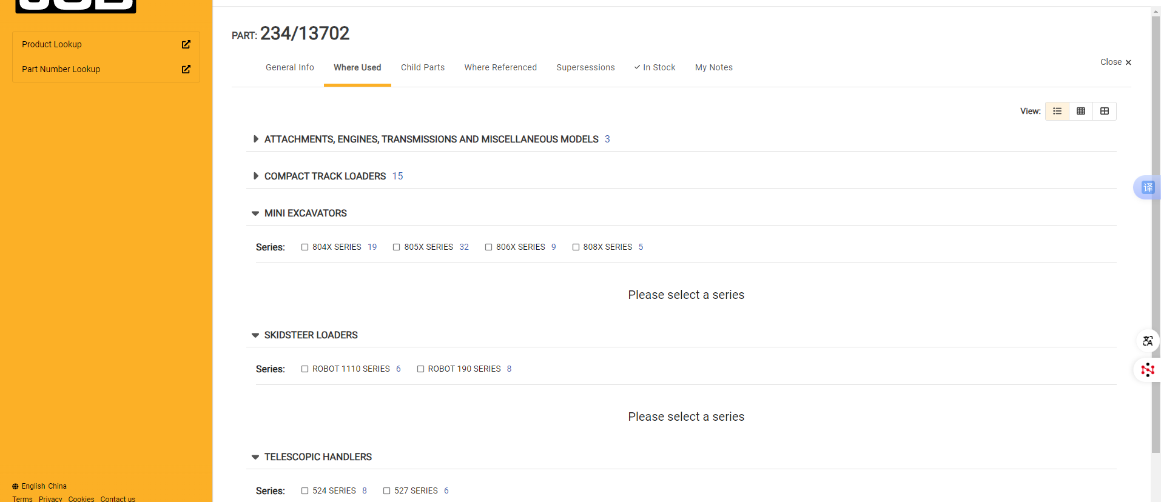Open Part Number Lookup external link icon

[186, 69]
